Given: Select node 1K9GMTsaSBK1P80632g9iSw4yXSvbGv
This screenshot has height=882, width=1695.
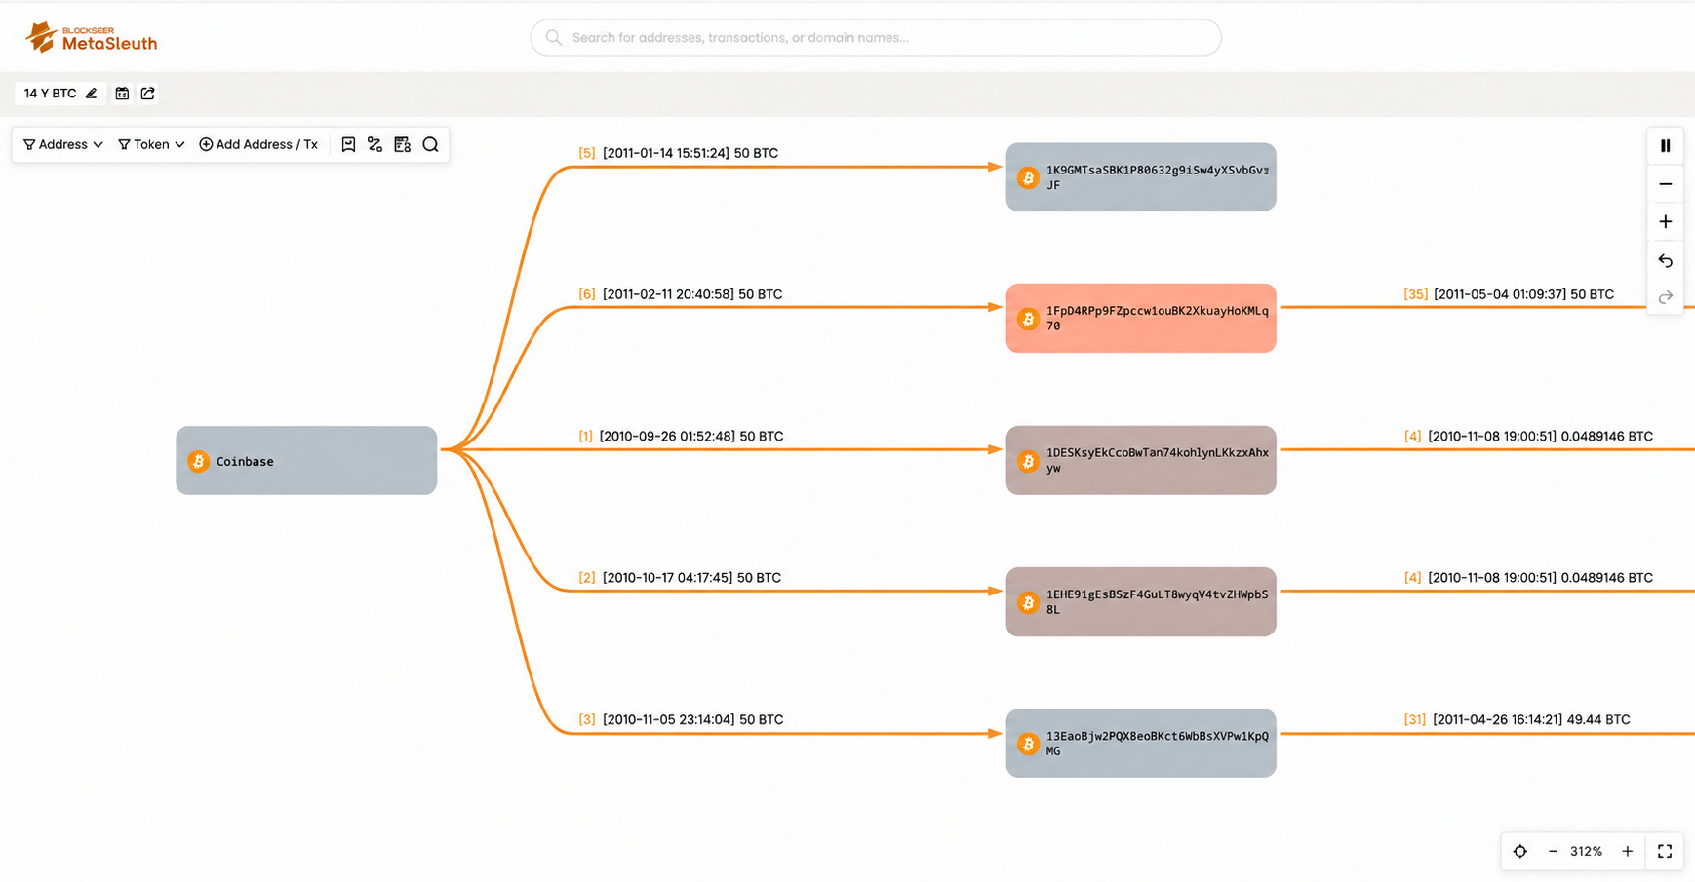Looking at the screenshot, I should 1141,177.
